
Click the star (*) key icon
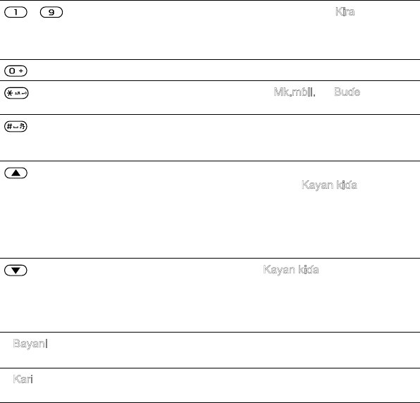pos(16,93)
